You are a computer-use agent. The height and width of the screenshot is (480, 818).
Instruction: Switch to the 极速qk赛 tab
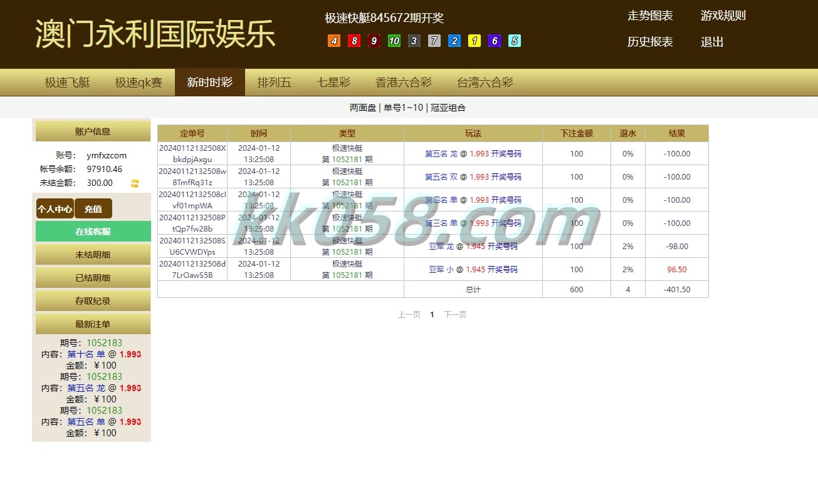[139, 82]
